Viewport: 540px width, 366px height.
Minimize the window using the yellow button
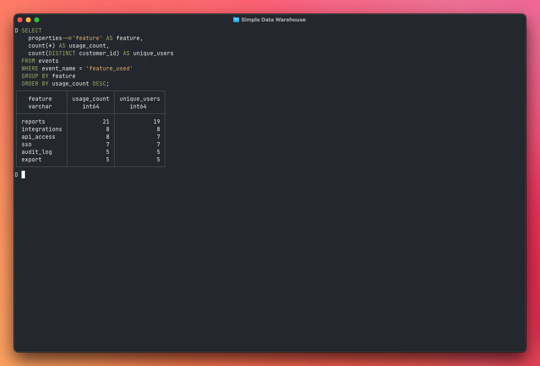pyautogui.click(x=28, y=20)
